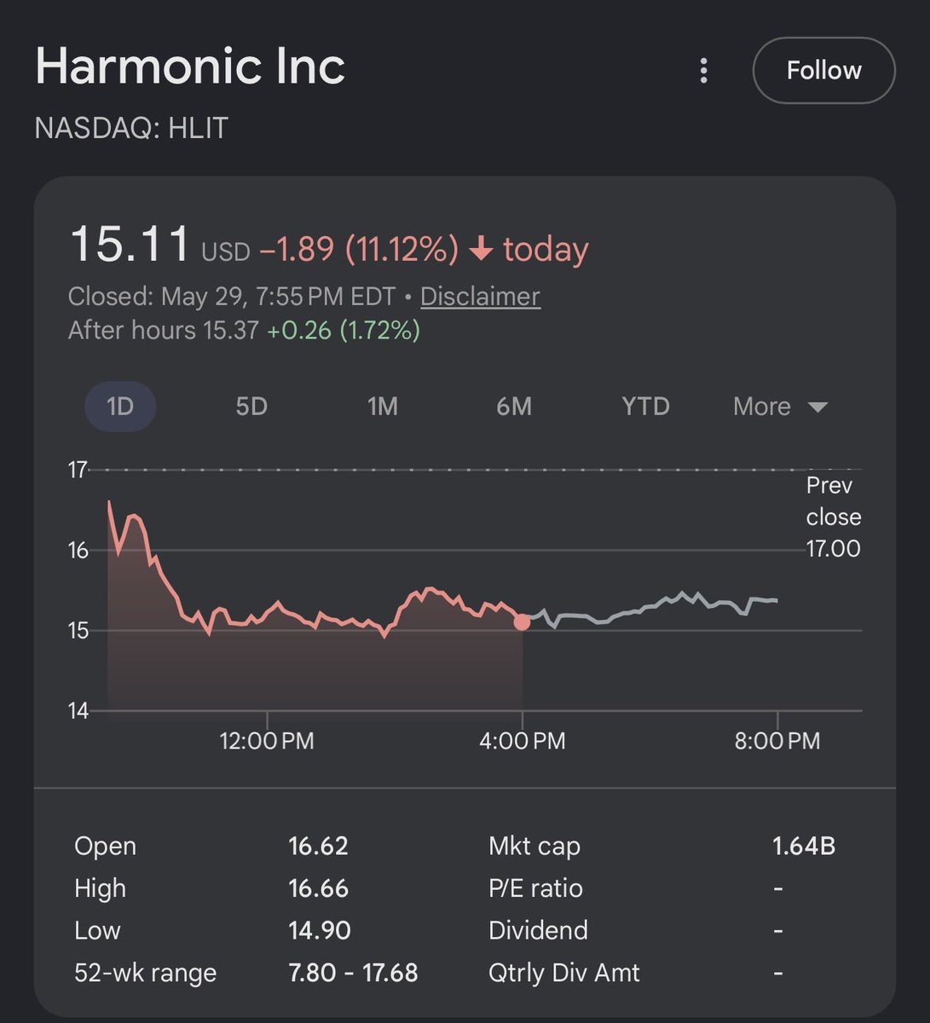The width and height of the screenshot is (930, 1023).
Task: Switch to the 6M chart range
Action: 514,407
